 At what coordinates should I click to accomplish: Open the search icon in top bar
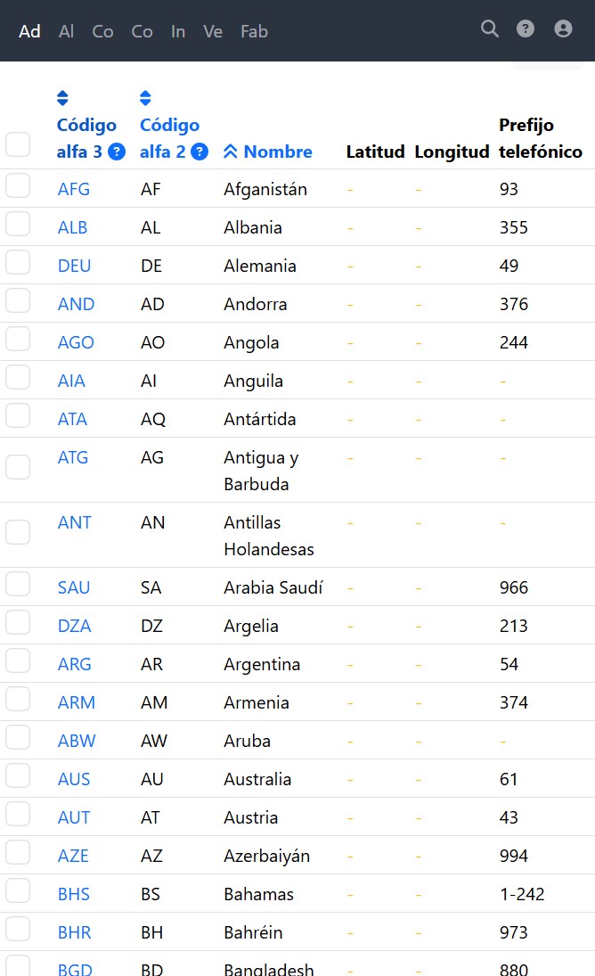[x=490, y=29]
